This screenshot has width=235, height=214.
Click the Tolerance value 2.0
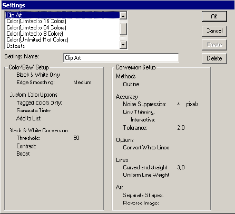[181, 128]
